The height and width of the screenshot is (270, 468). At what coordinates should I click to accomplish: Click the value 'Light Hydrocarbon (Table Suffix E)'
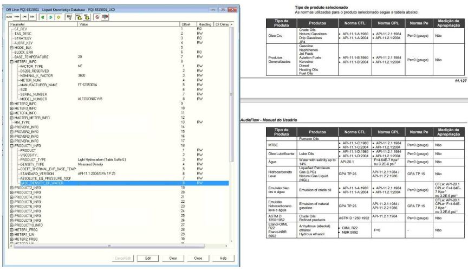tap(102, 160)
